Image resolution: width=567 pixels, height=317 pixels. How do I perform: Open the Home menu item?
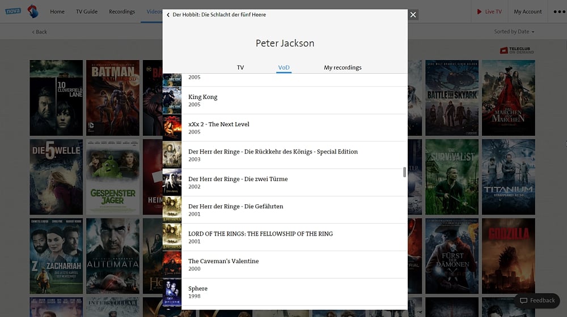[x=57, y=11]
